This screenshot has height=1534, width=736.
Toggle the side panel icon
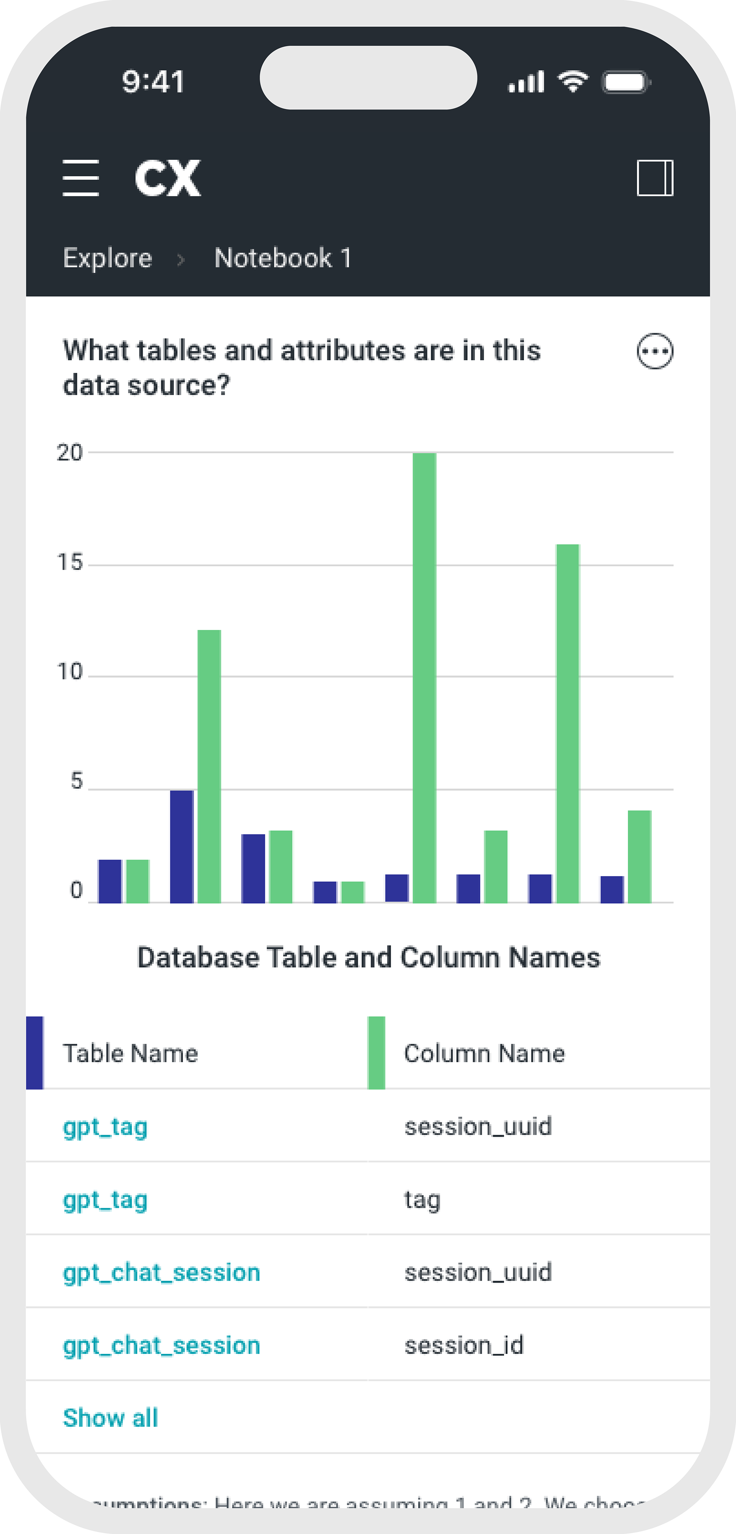(654, 177)
